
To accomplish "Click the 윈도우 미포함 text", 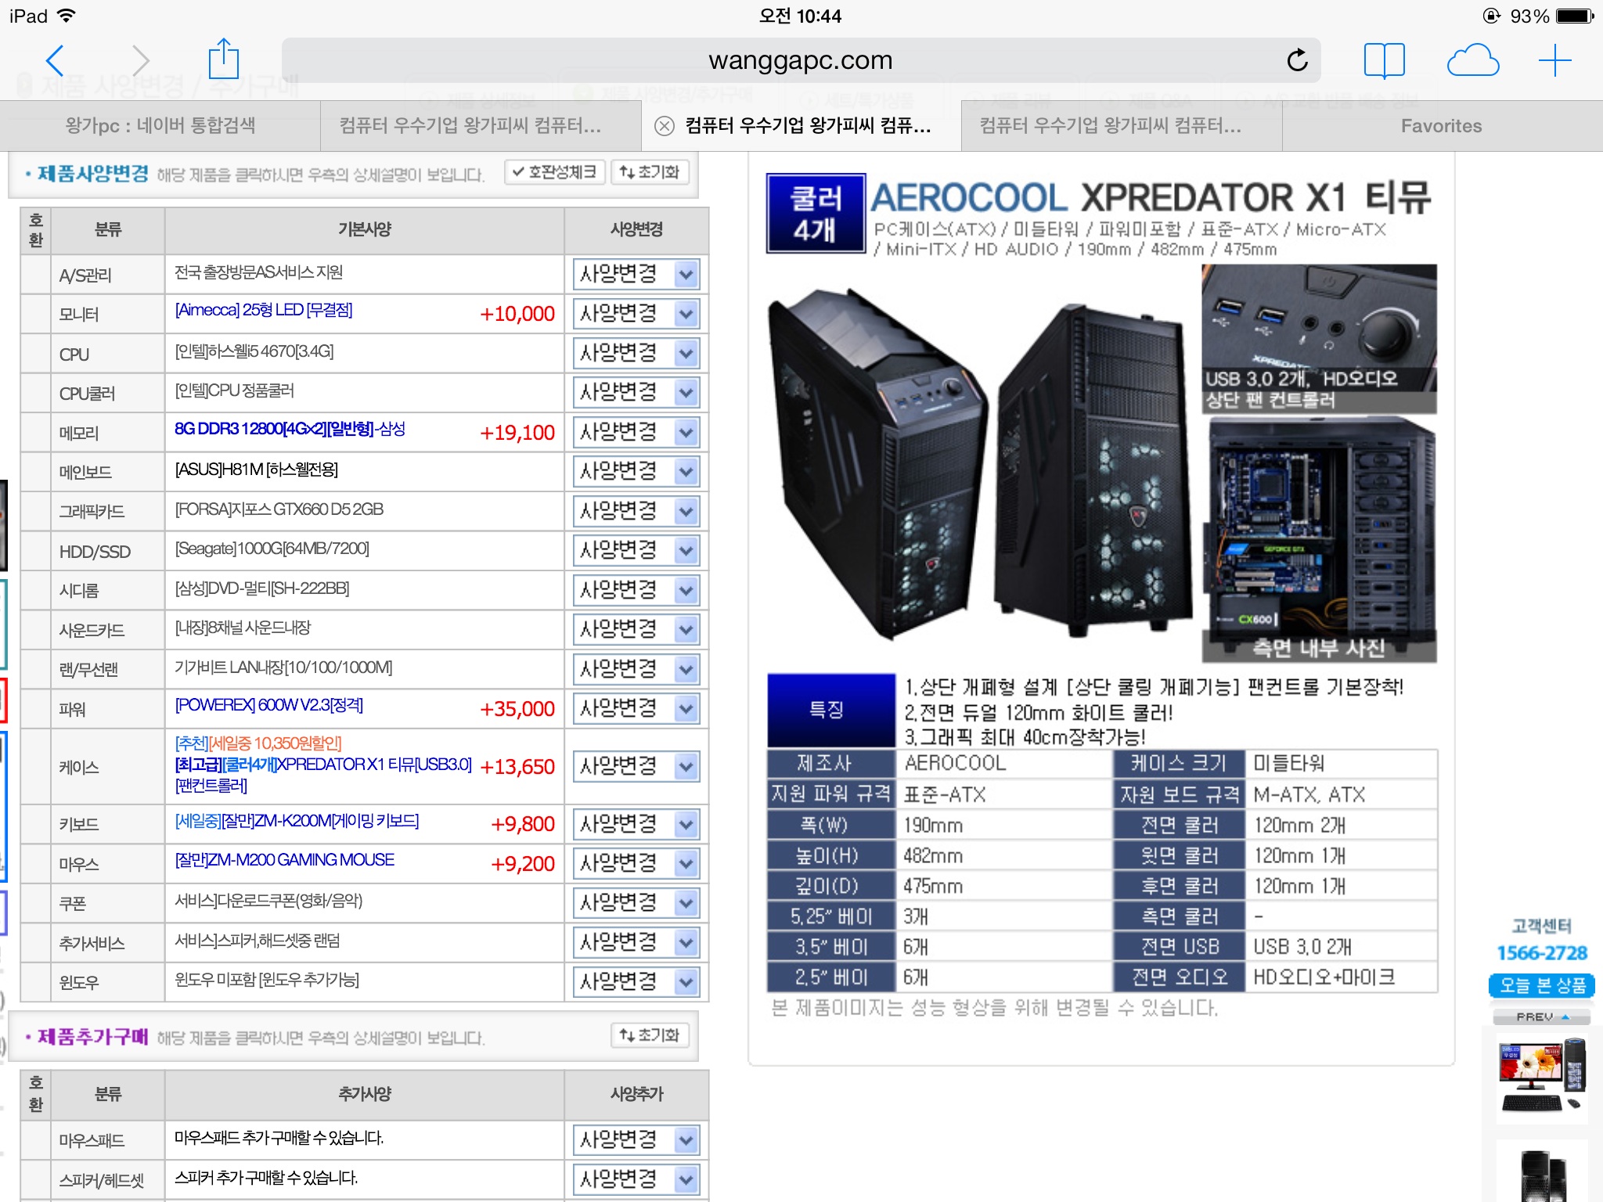I will 267,980.
